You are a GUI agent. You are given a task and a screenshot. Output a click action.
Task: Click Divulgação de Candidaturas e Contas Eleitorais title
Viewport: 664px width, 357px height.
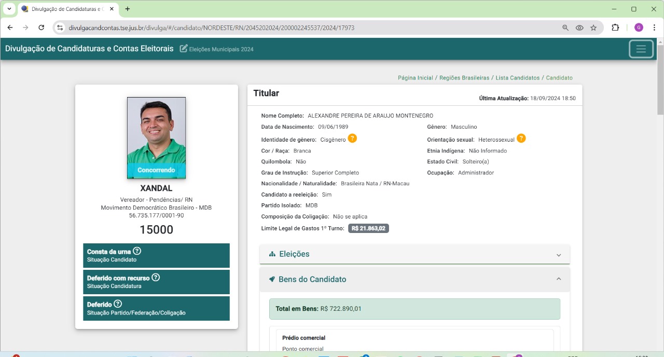(x=89, y=49)
